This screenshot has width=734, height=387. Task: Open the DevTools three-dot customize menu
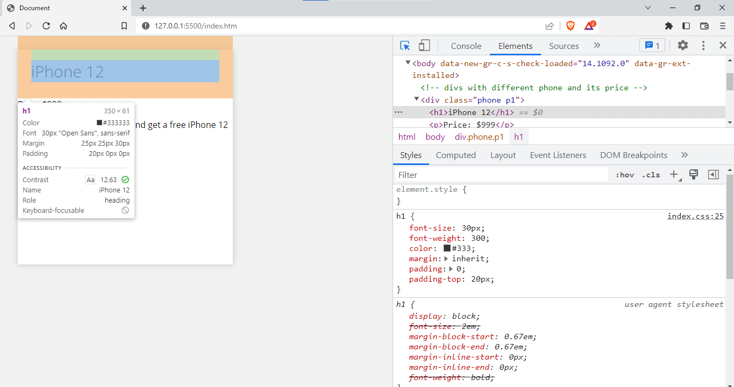point(703,45)
